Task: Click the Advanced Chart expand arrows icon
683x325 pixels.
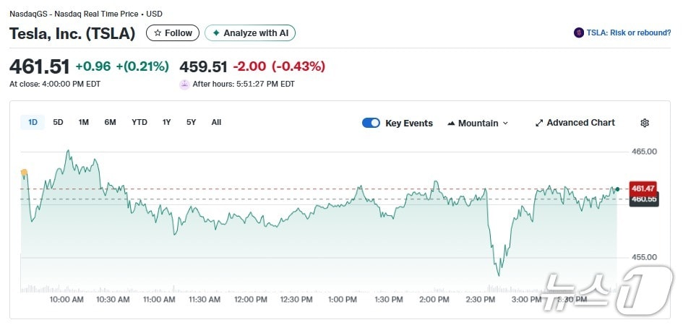Action: click(538, 123)
